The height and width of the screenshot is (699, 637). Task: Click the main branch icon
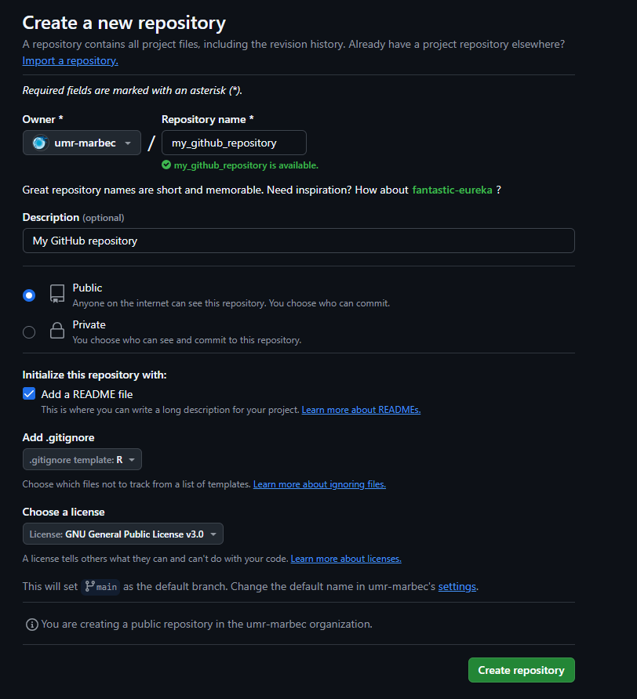click(x=89, y=586)
